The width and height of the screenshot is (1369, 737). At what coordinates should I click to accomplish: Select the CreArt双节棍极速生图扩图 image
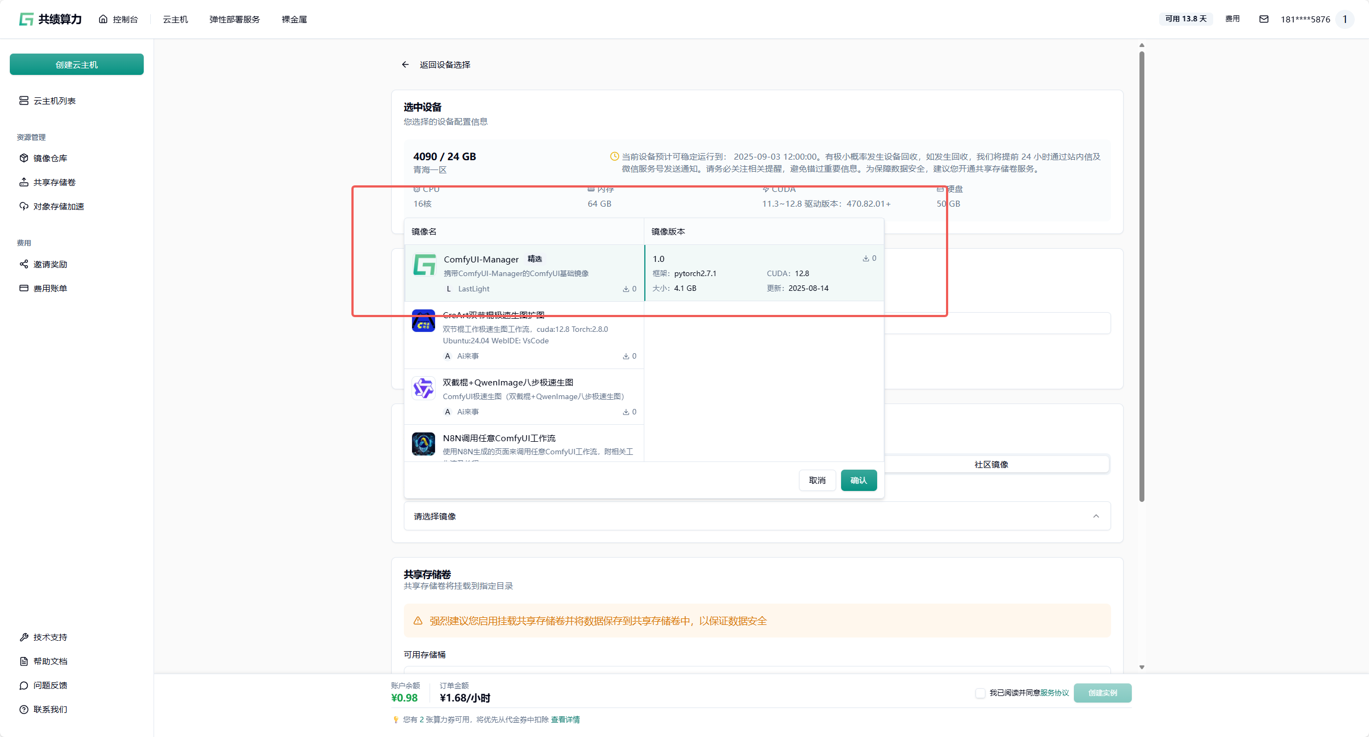pyautogui.click(x=524, y=335)
